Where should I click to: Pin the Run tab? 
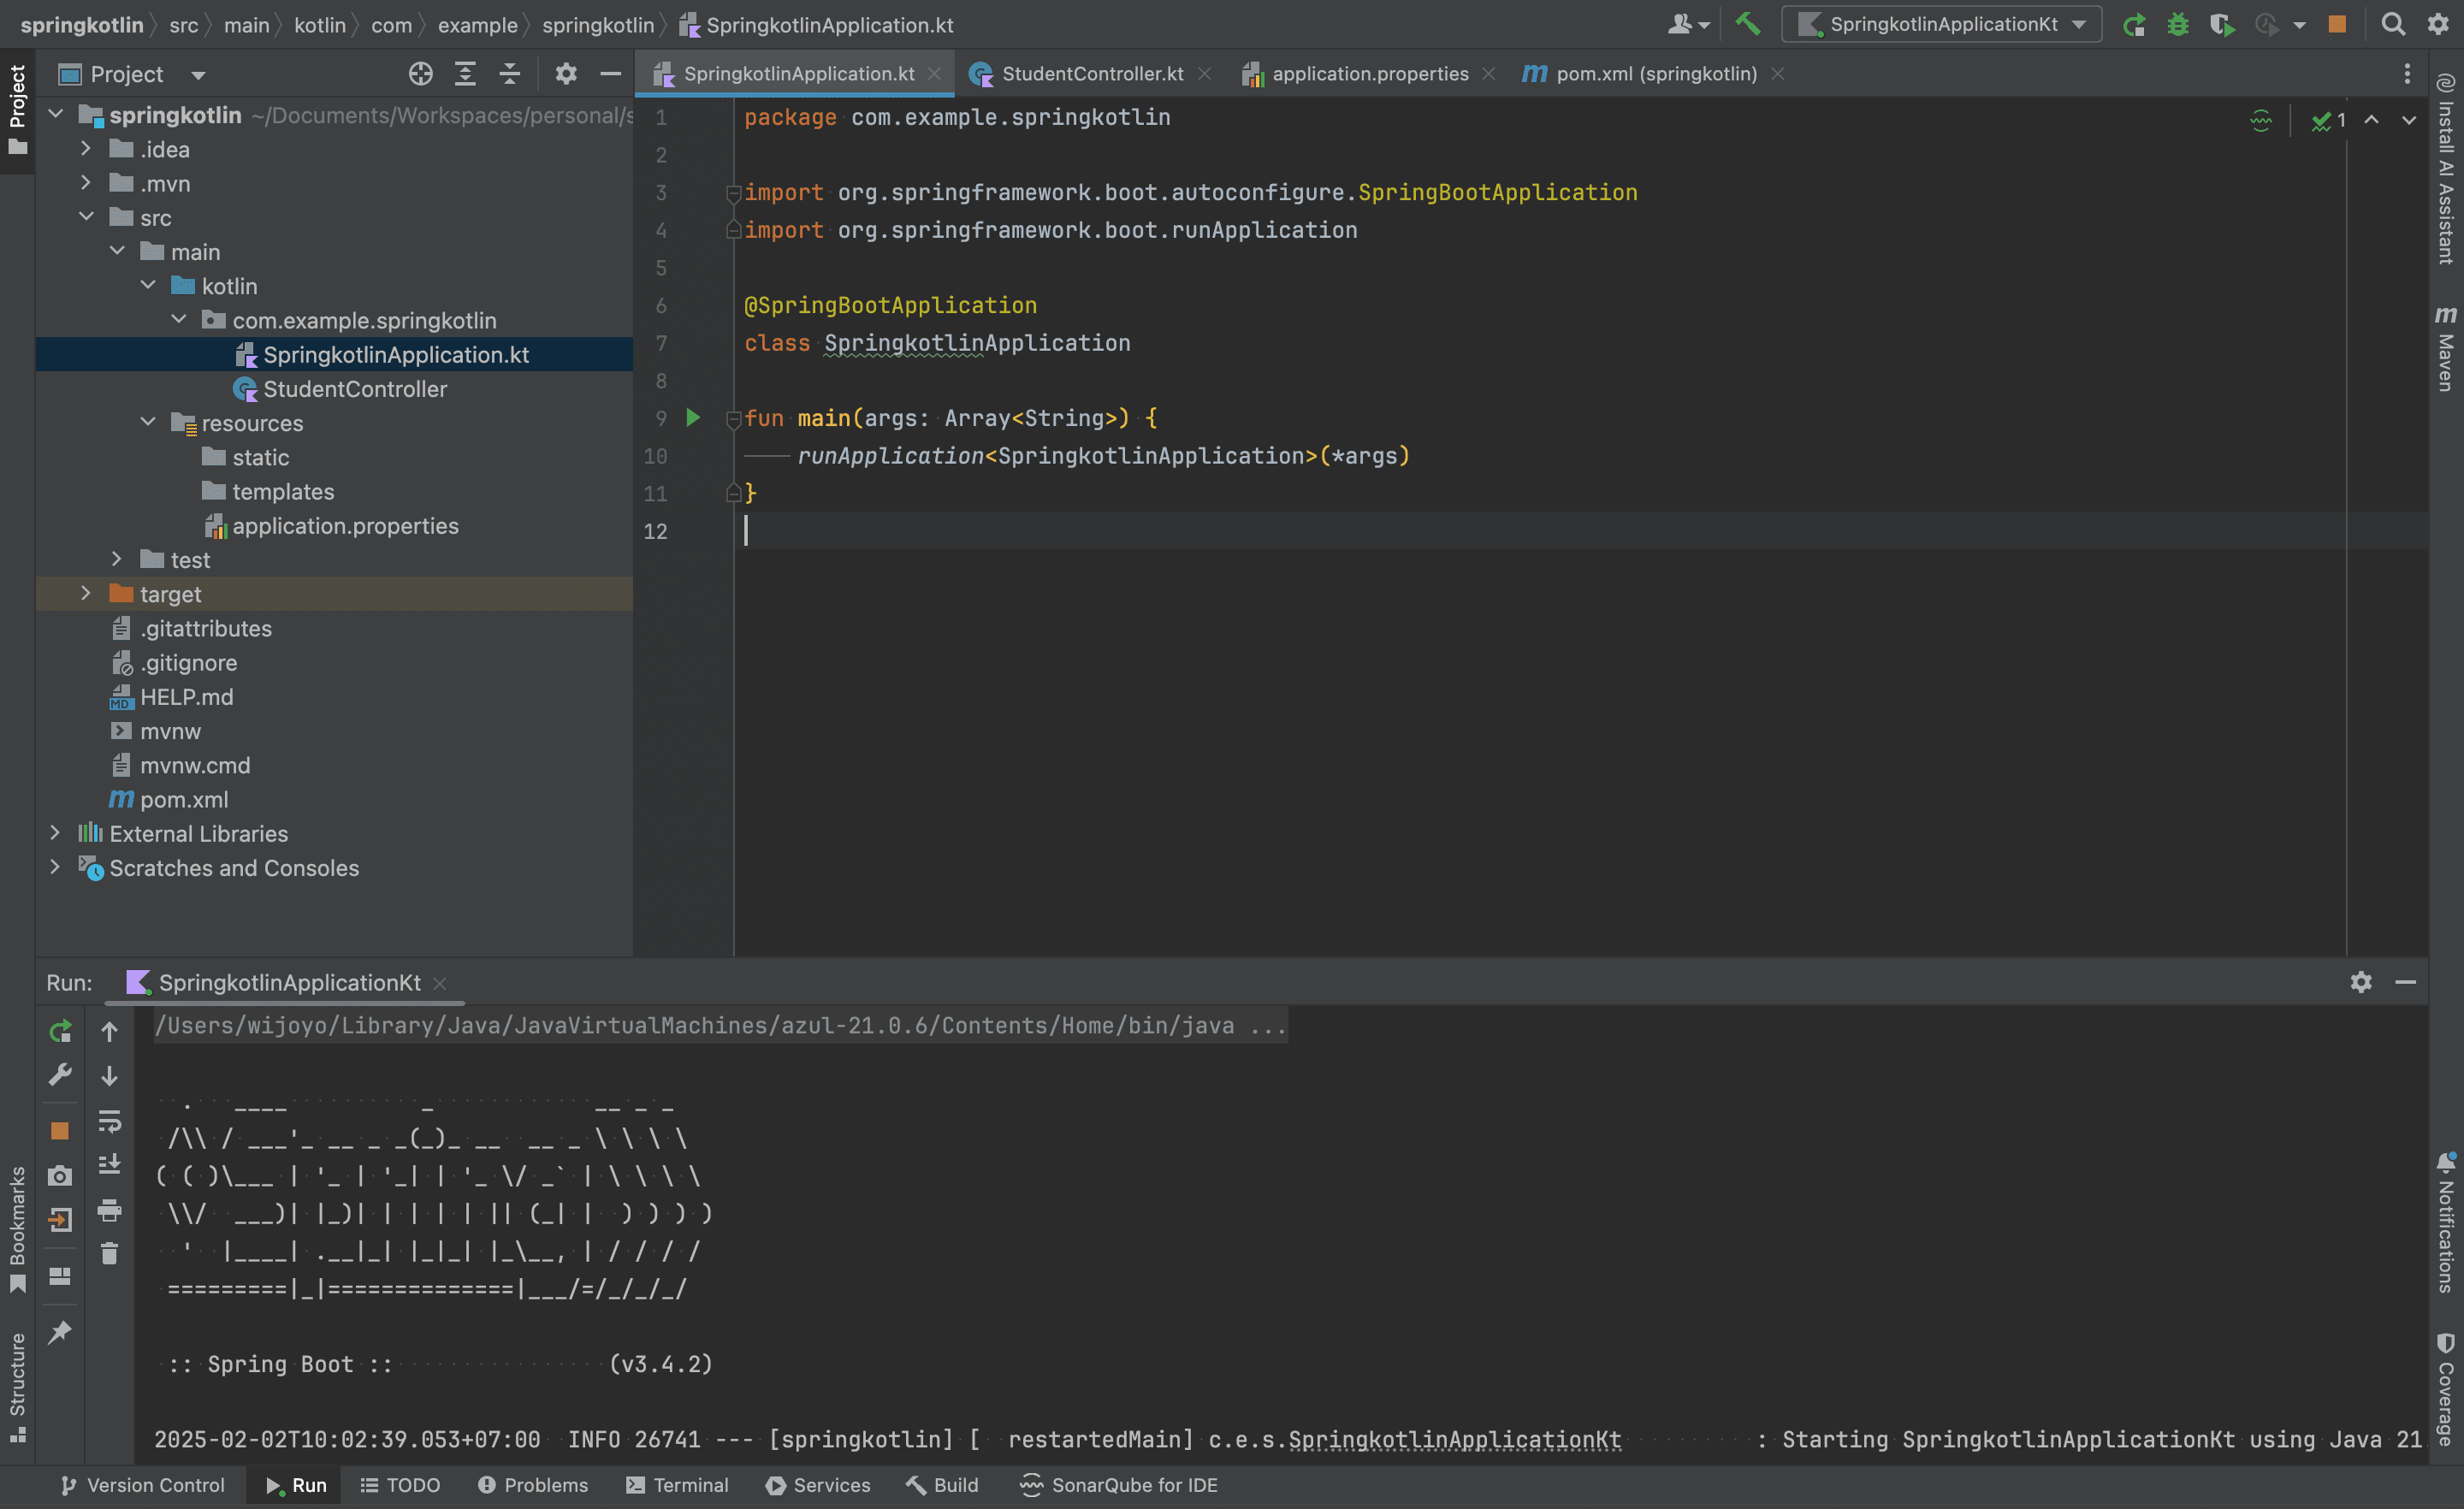pos(60,1331)
